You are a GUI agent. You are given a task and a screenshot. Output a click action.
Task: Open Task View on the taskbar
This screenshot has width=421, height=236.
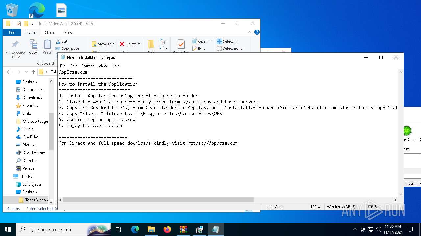tap(118, 229)
